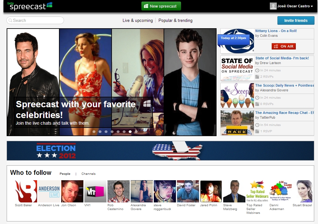
Task: Open the Danni Ackerman app logo
Action: click(x=280, y=191)
